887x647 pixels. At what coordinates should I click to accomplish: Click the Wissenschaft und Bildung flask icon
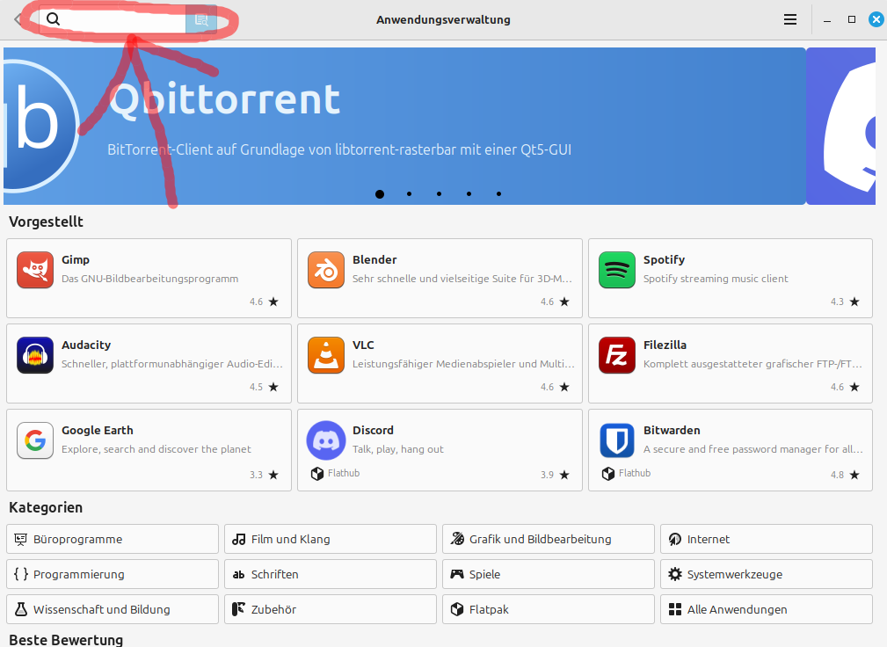click(x=21, y=609)
